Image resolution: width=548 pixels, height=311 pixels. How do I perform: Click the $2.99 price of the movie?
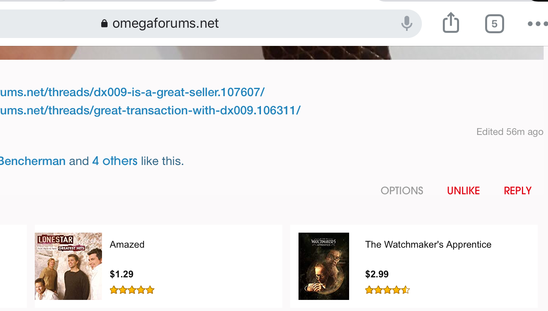coord(377,274)
